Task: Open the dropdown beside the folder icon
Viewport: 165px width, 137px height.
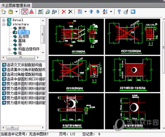Action: 17,11
